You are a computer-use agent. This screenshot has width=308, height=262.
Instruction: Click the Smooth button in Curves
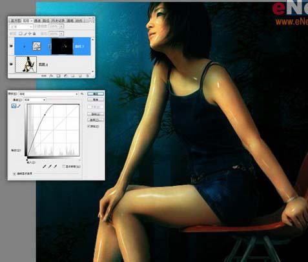96,107
